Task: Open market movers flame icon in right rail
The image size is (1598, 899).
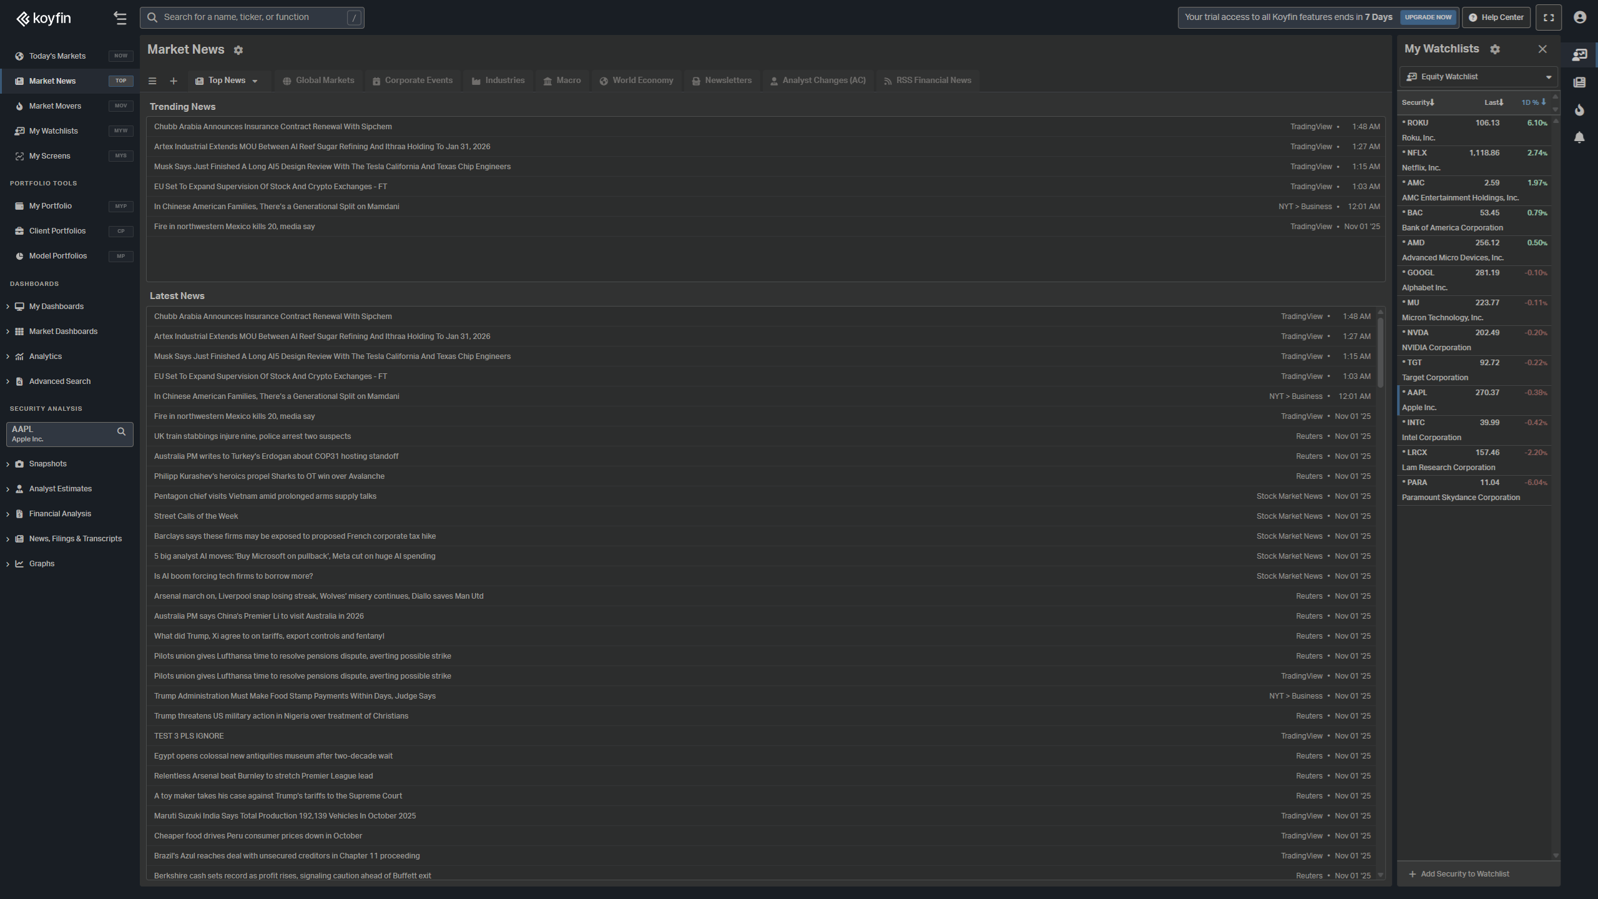Action: [x=1579, y=110]
